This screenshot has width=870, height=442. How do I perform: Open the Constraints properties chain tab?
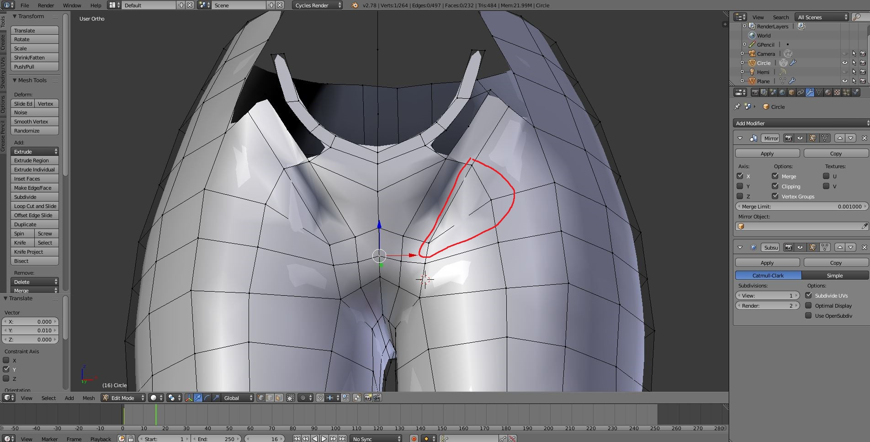[x=801, y=92]
